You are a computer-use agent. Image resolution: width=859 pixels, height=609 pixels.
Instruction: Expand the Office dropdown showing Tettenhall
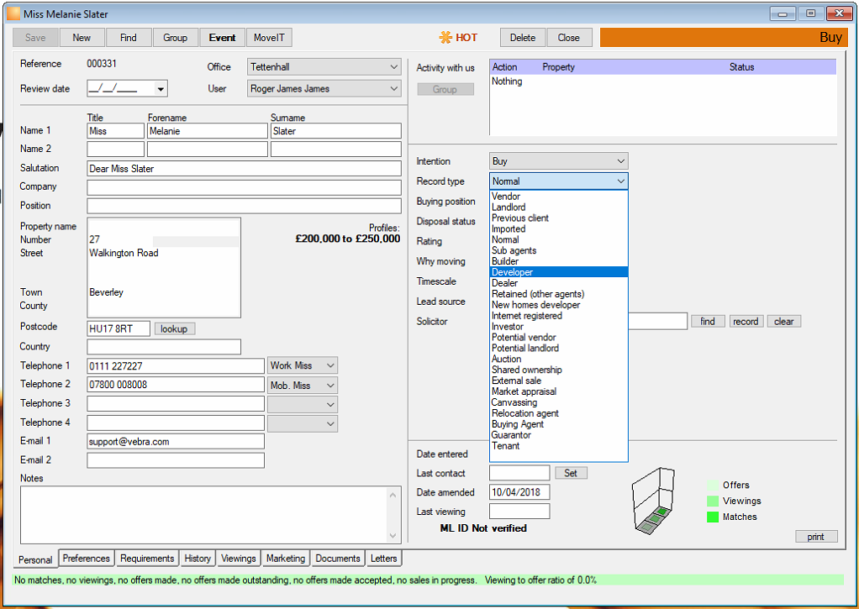pos(324,67)
